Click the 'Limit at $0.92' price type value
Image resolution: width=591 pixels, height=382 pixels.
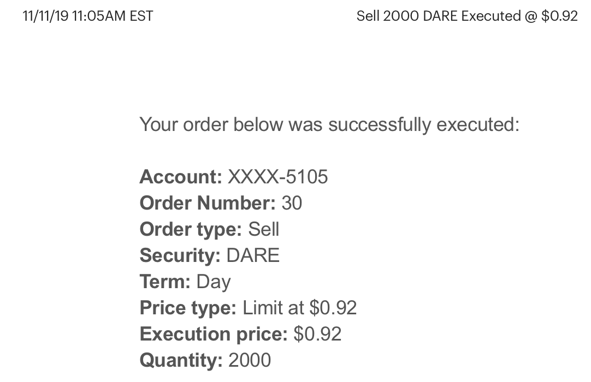click(x=299, y=308)
